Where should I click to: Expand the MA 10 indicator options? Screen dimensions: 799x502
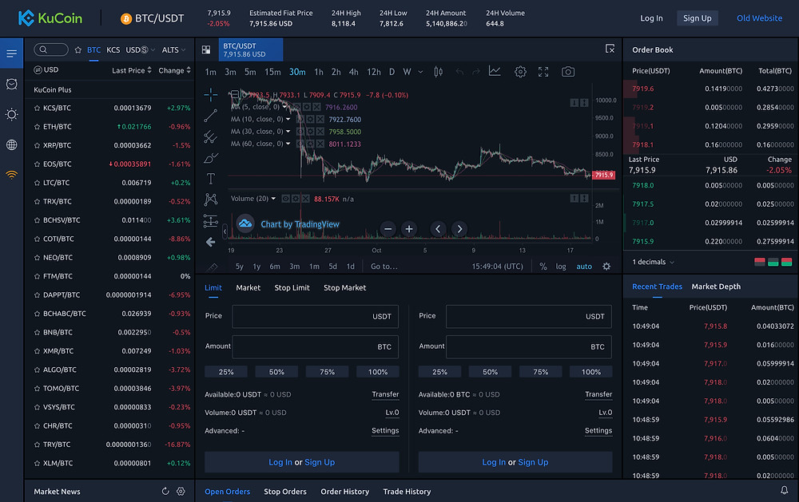tap(288, 119)
